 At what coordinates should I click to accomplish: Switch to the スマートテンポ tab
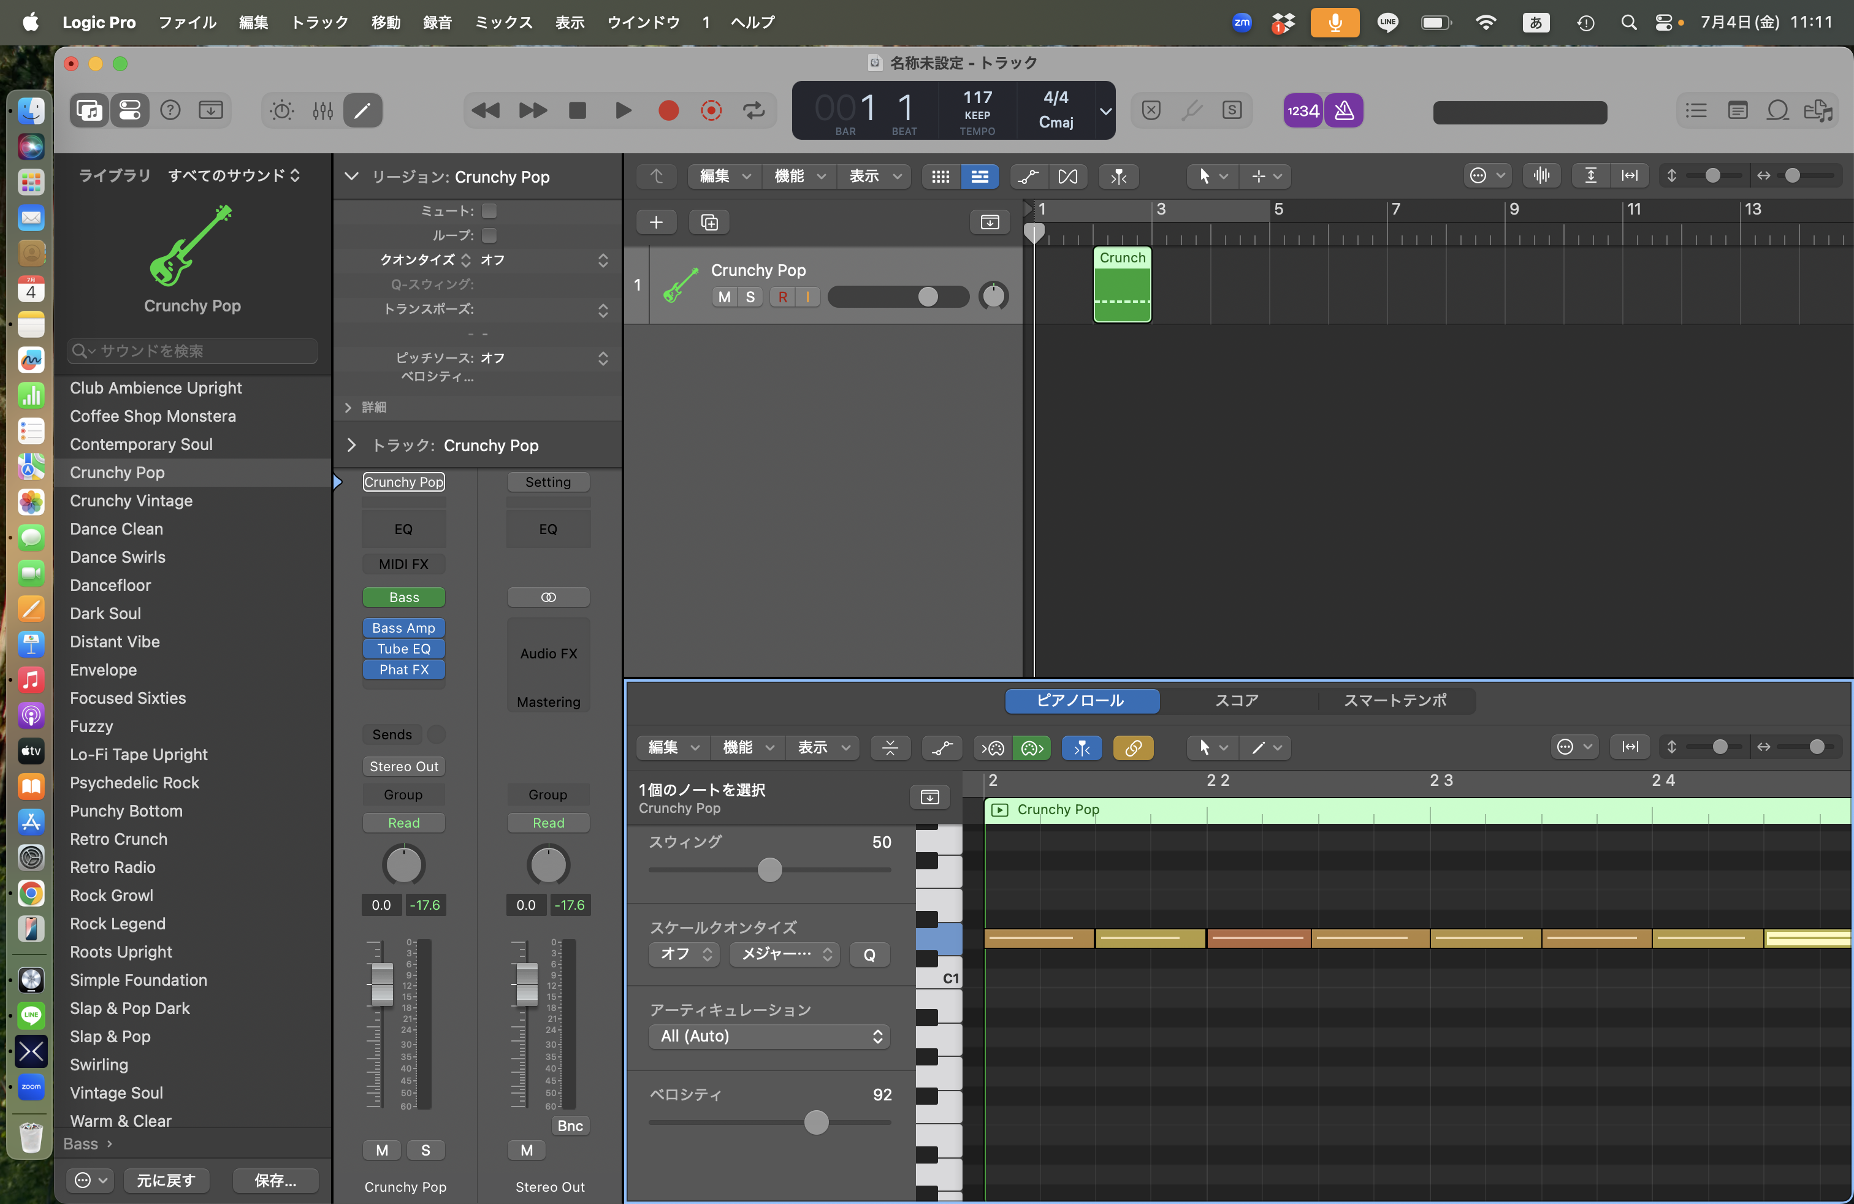[x=1395, y=700]
